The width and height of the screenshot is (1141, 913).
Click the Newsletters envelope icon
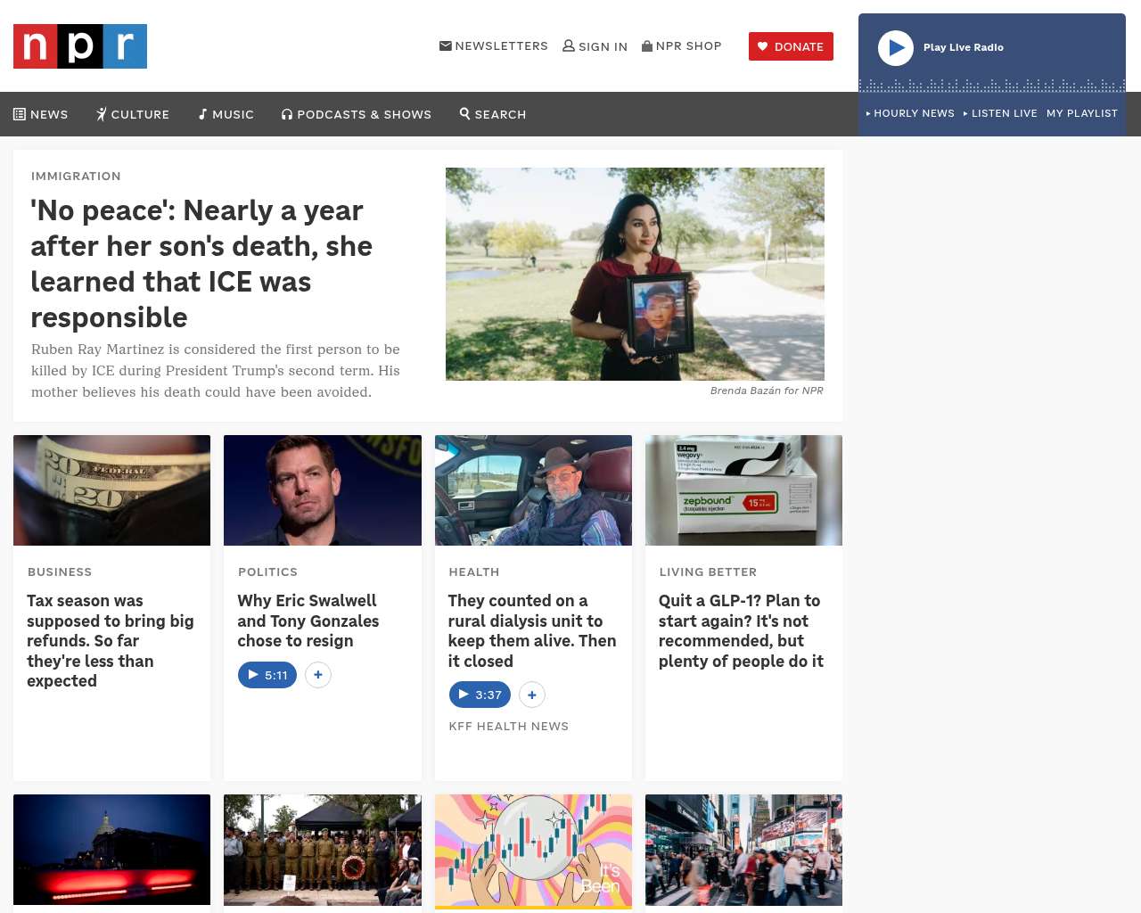[446, 45]
